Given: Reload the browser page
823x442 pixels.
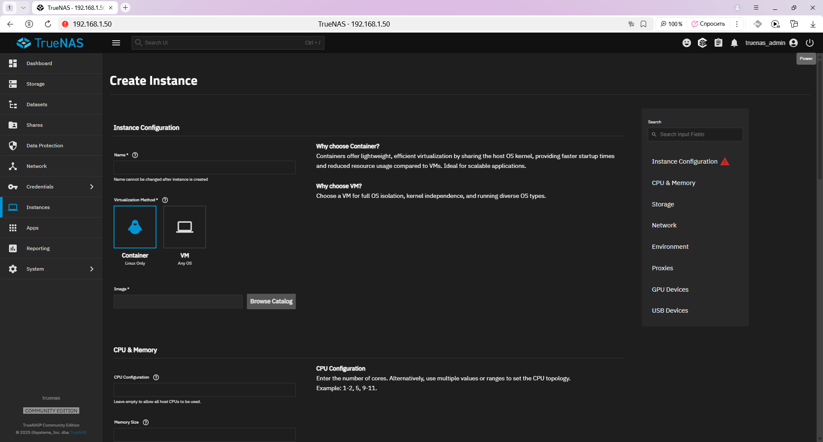Looking at the screenshot, I should click(48, 24).
